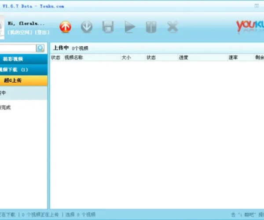Viewport: 264px width, 220px height.
Task: Click the 0个视频 count text
Action: tap(80, 48)
